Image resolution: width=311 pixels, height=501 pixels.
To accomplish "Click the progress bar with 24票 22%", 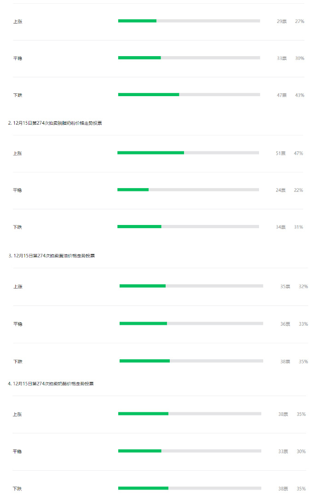I will click(188, 190).
